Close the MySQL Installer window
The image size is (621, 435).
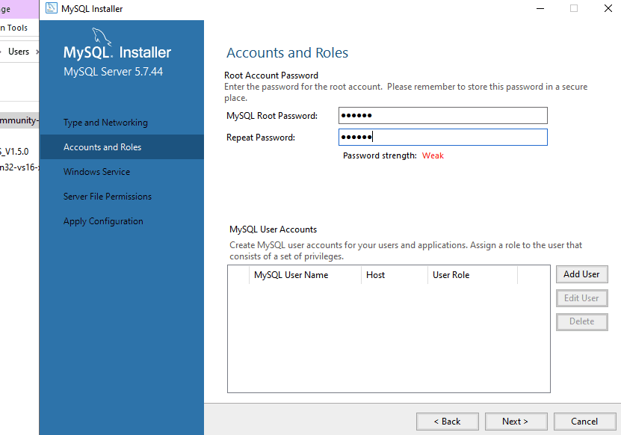(608, 9)
